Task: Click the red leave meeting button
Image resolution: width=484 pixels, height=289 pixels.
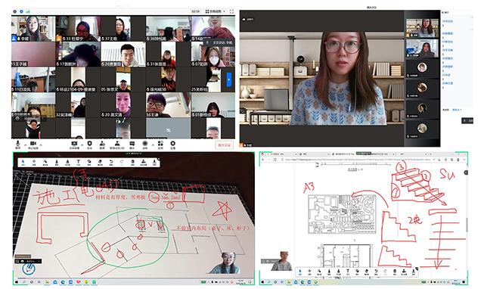Action: click(224, 145)
